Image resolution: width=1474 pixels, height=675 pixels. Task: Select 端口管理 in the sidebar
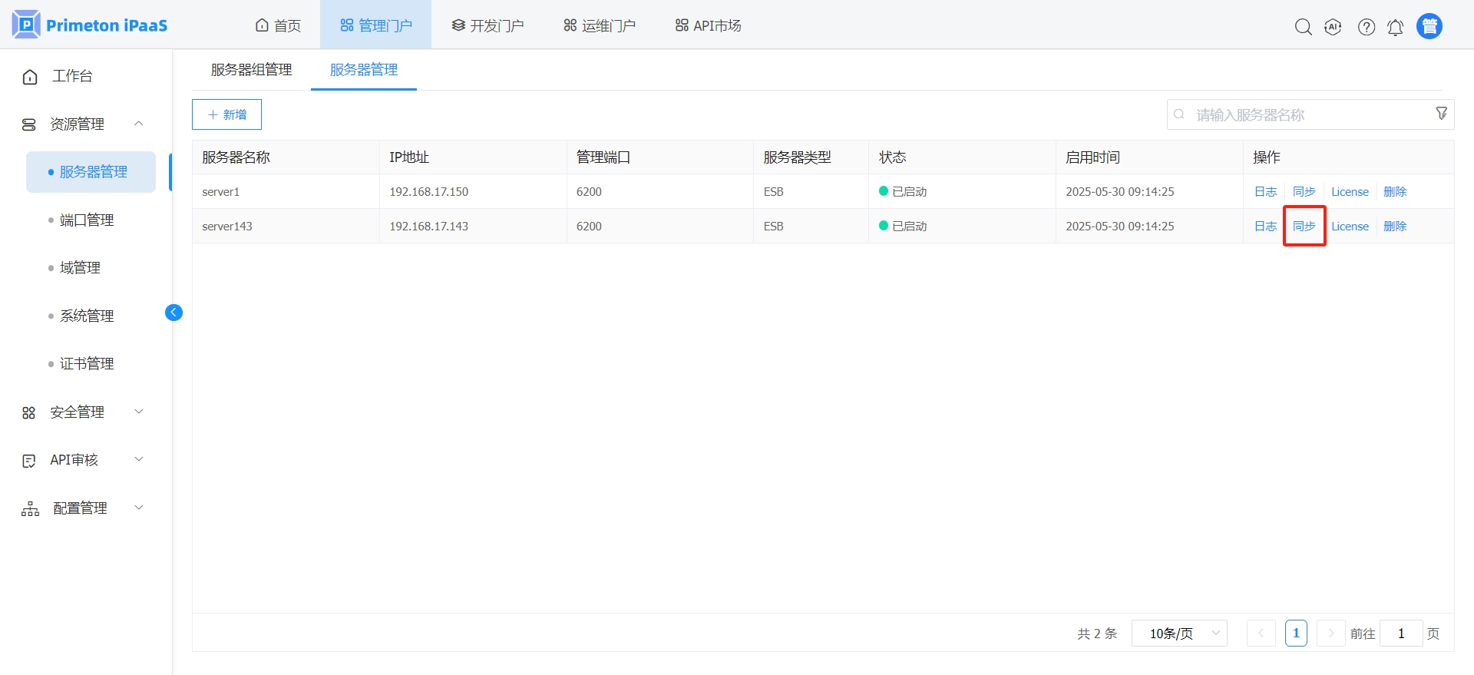pos(87,220)
